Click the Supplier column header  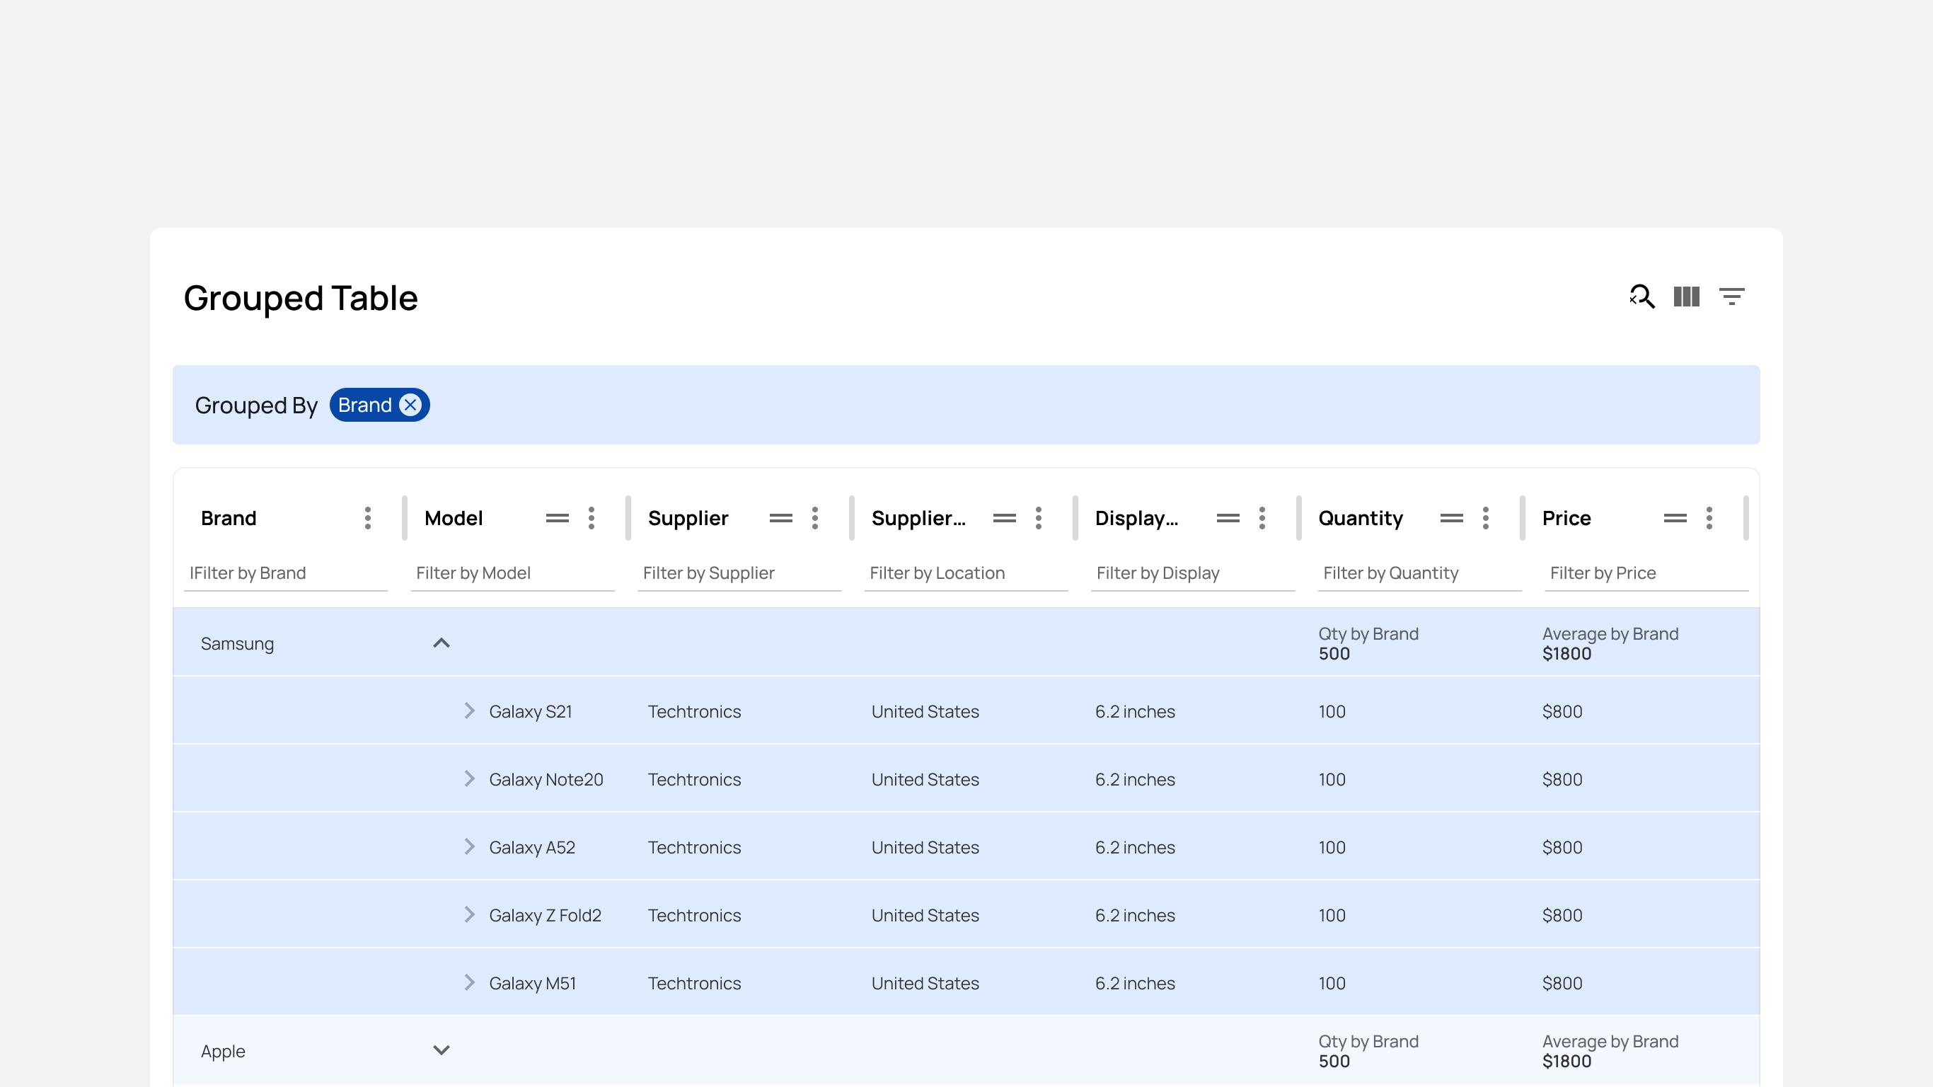(x=688, y=518)
